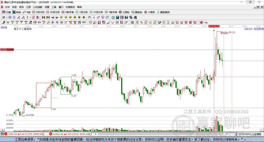Screen dimensions: 264x142
Task: Click the blue floppy-disk save icon
Action: (126, 17)
